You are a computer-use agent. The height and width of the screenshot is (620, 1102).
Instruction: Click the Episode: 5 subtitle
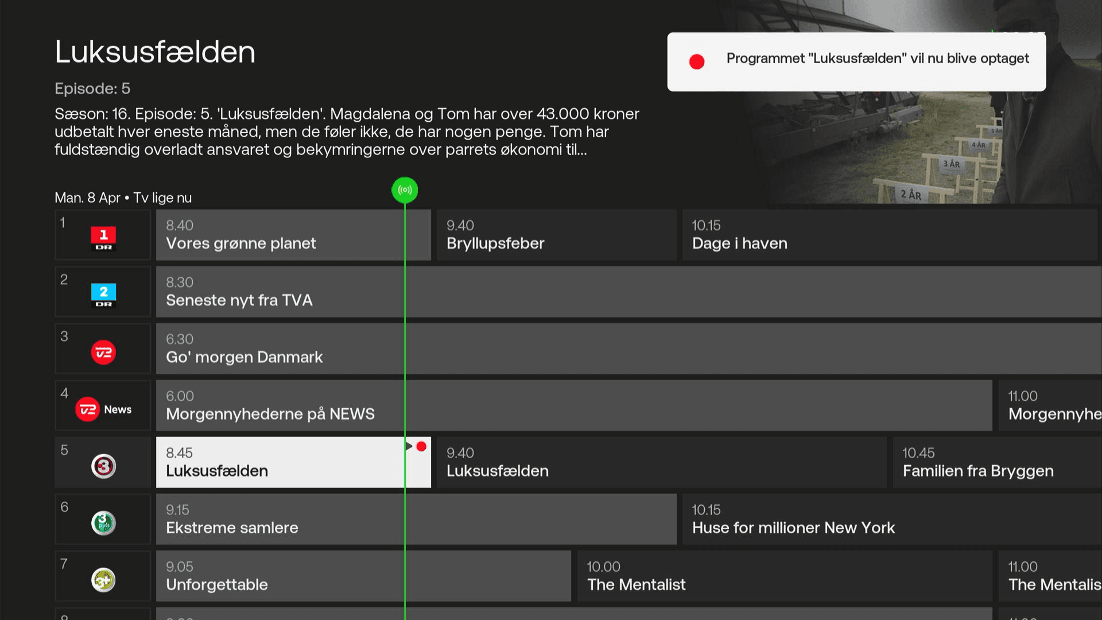coord(92,88)
